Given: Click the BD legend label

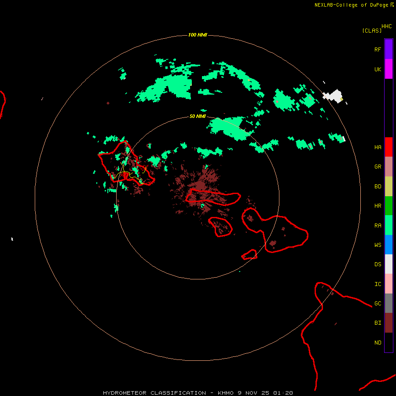Looking at the screenshot, I should click(x=378, y=187).
